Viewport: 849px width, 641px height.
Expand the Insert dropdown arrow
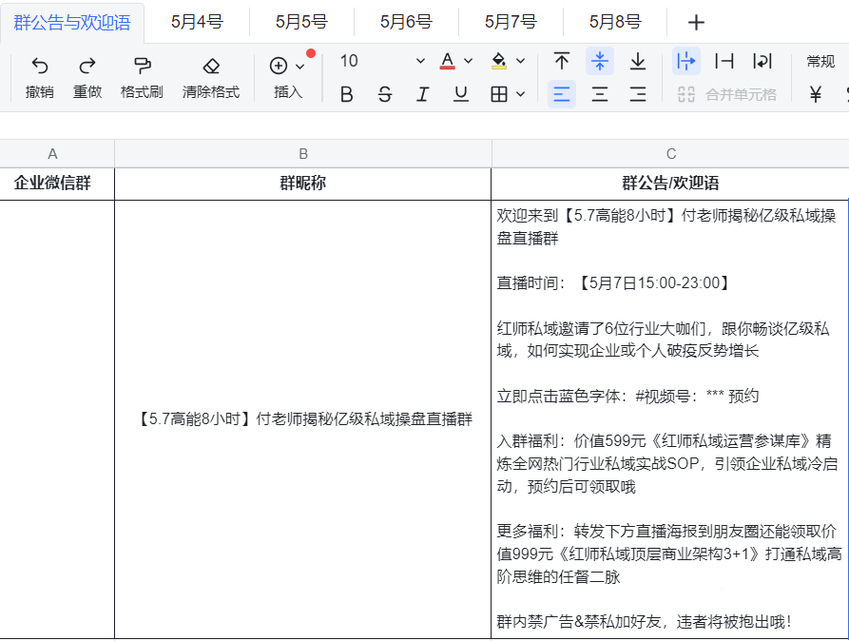click(300, 67)
